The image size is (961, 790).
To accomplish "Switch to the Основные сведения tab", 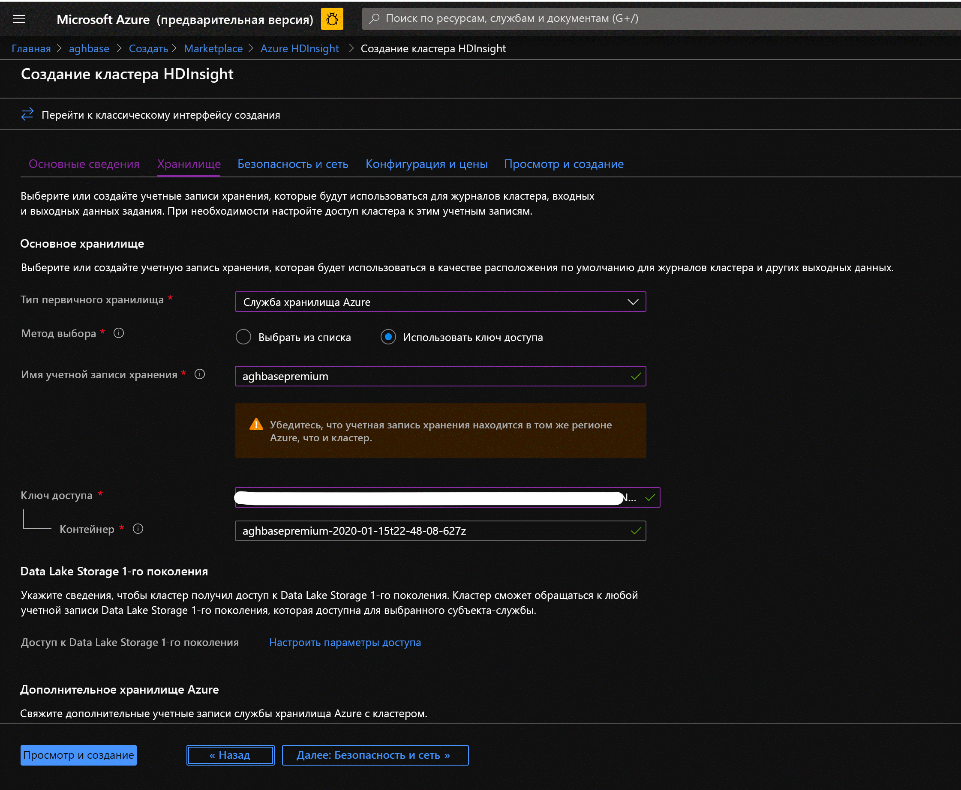I will click(x=84, y=164).
